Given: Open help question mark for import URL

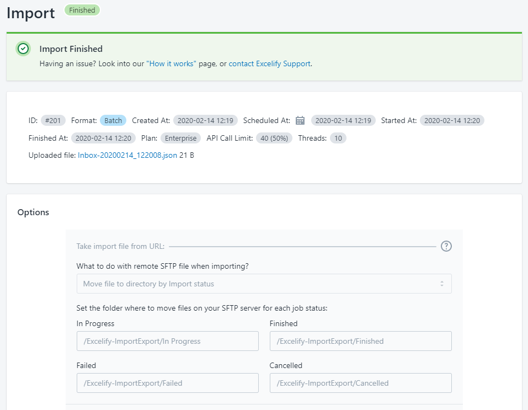Looking at the screenshot, I should (446, 246).
